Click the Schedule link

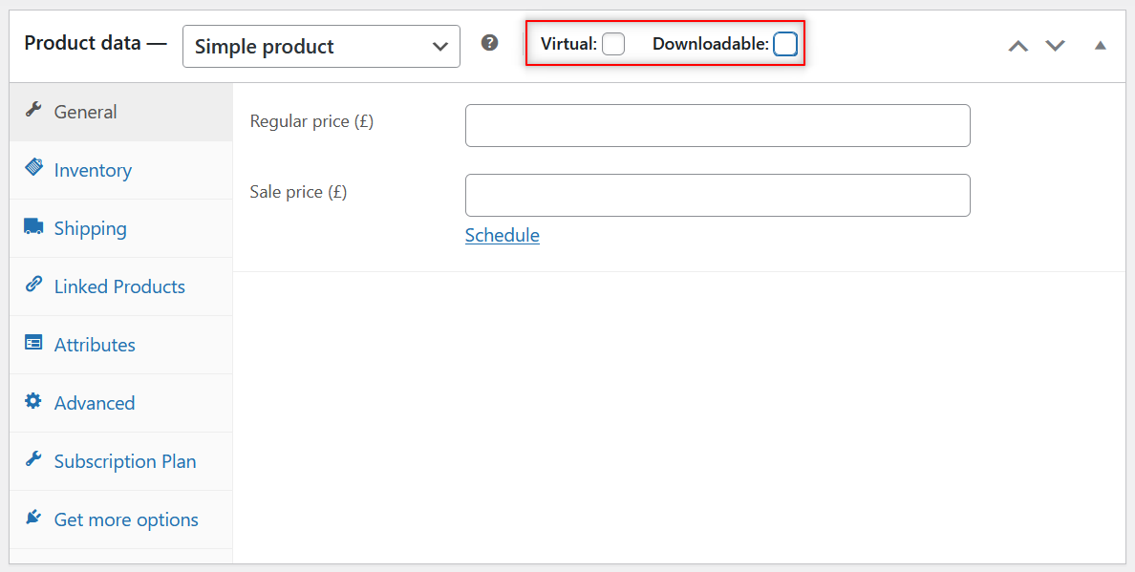click(x=502, y=235)
